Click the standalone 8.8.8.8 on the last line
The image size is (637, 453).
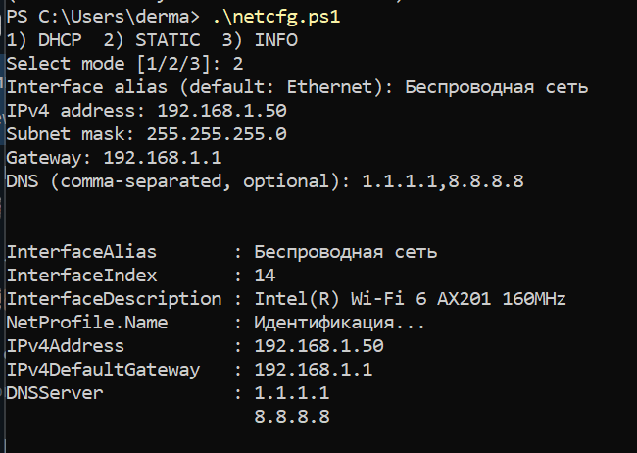click(291, 417)
